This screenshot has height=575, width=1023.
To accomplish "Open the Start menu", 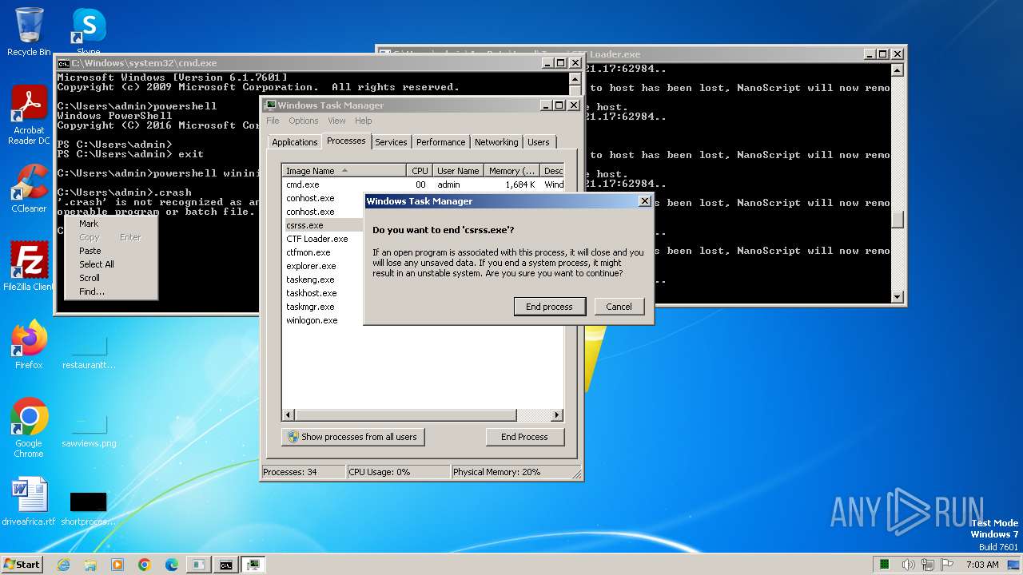I will click(x=22, y=565).
